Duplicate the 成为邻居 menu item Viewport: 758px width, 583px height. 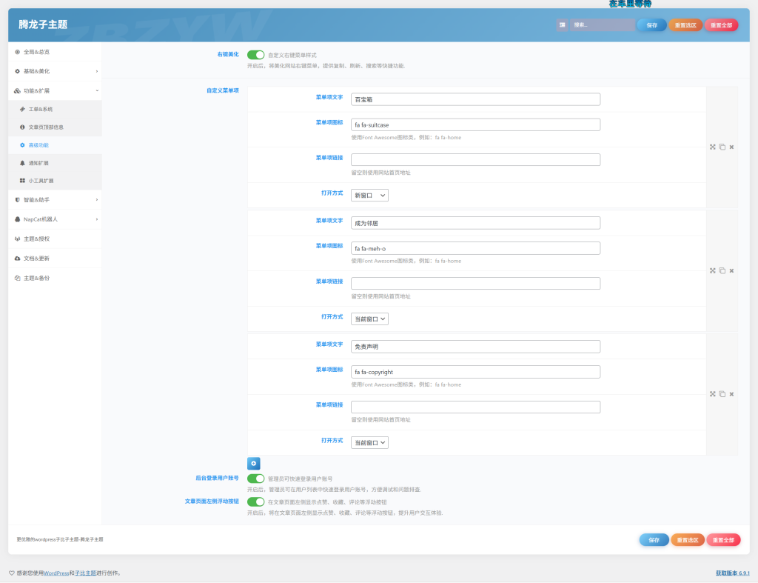722,270
